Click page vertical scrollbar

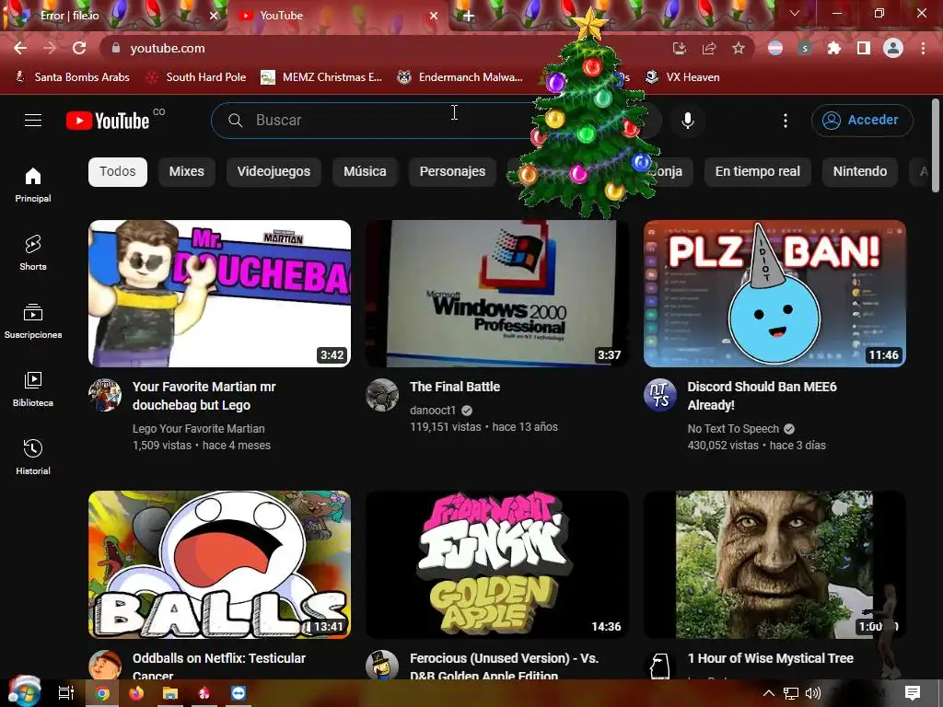click(936, 145)
